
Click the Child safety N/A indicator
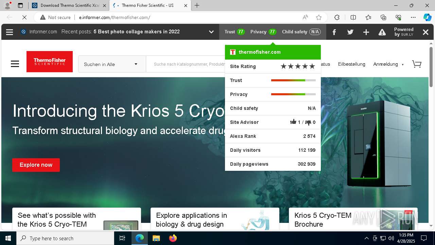[301, 32]
